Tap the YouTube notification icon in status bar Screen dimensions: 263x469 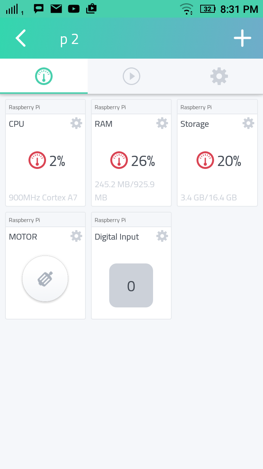(x=74, y=9)
